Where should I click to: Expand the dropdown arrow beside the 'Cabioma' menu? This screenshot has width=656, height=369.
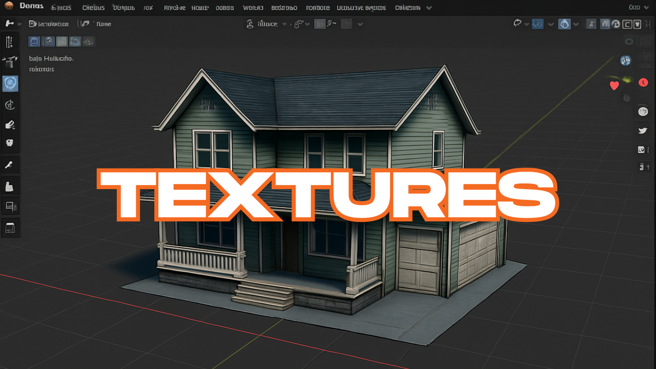point(429,8)
